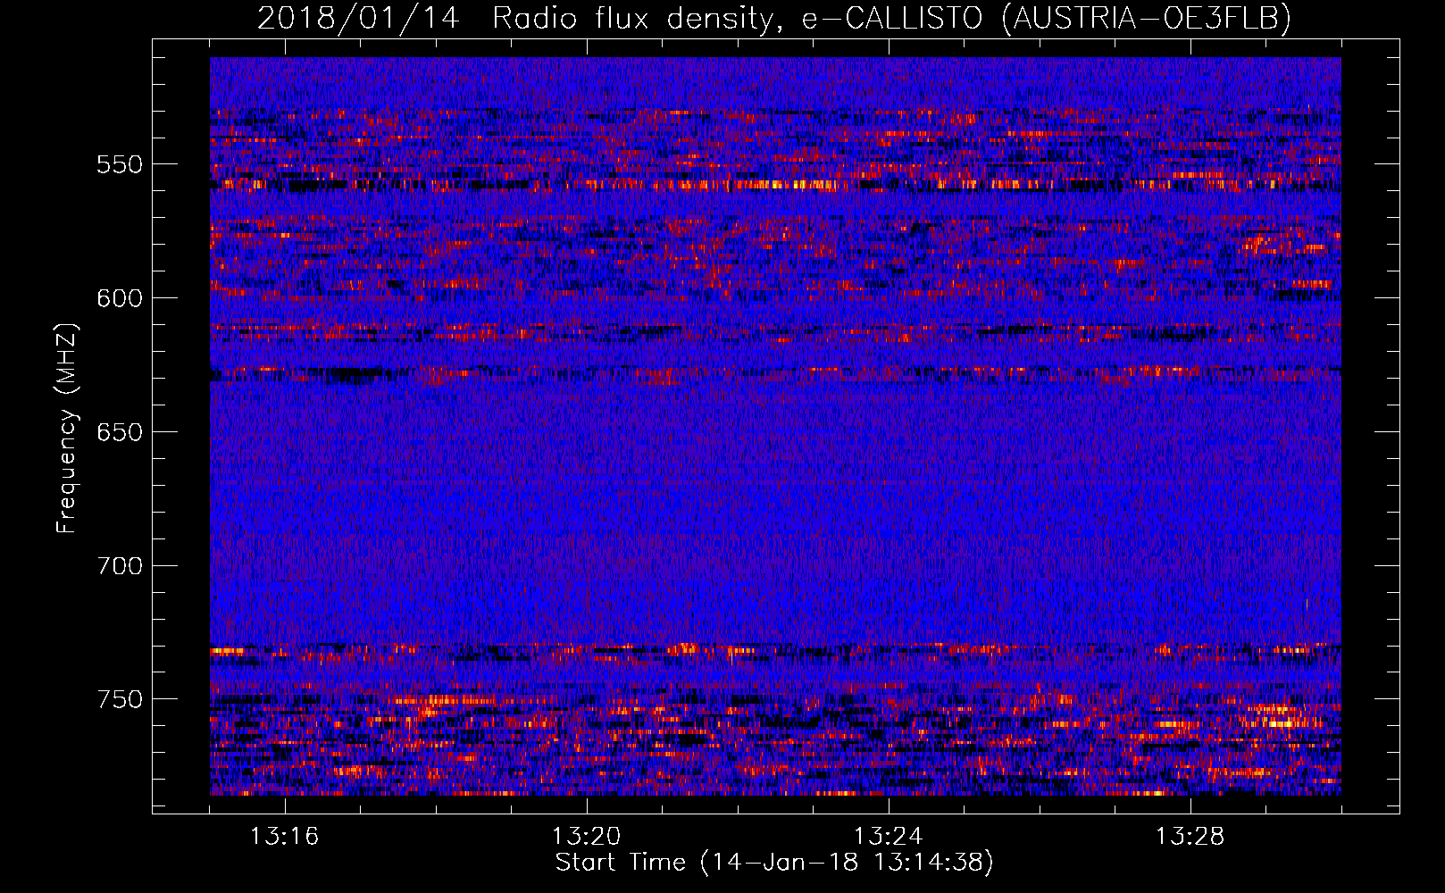Click the 600 frequency tick label
The width and height of the screenshot is (1445, 893).
[x=120, y=299]
